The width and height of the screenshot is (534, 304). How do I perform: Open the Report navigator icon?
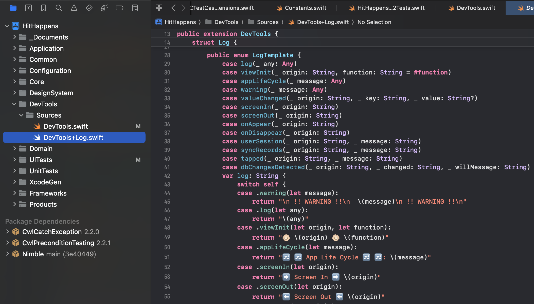coord(135,8)
